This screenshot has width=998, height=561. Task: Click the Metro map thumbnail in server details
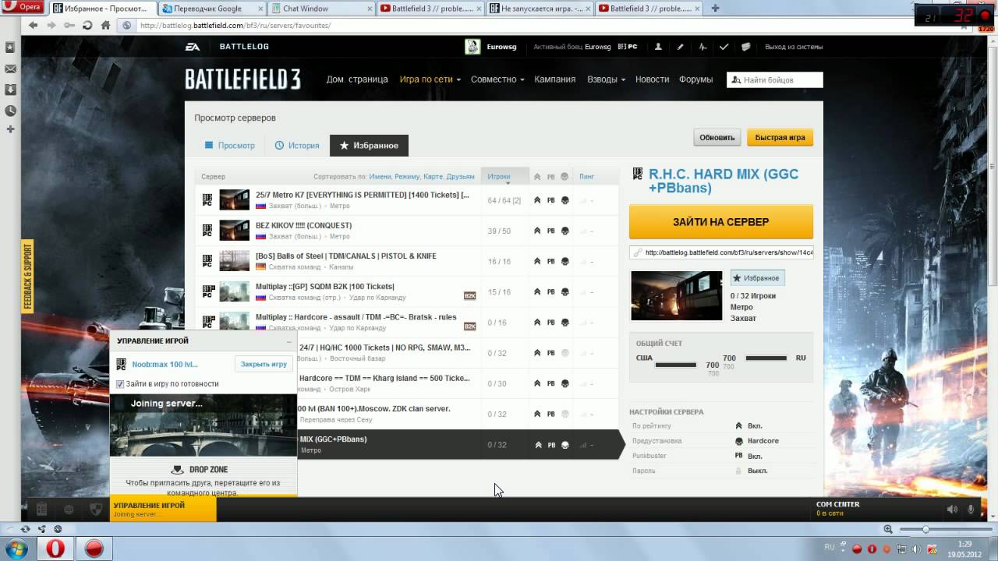coord(677,295)
